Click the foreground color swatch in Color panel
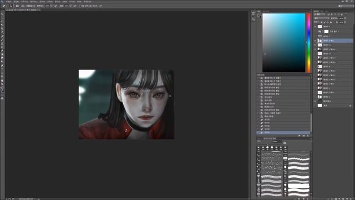355x200 pixels. tap(259, 16)
